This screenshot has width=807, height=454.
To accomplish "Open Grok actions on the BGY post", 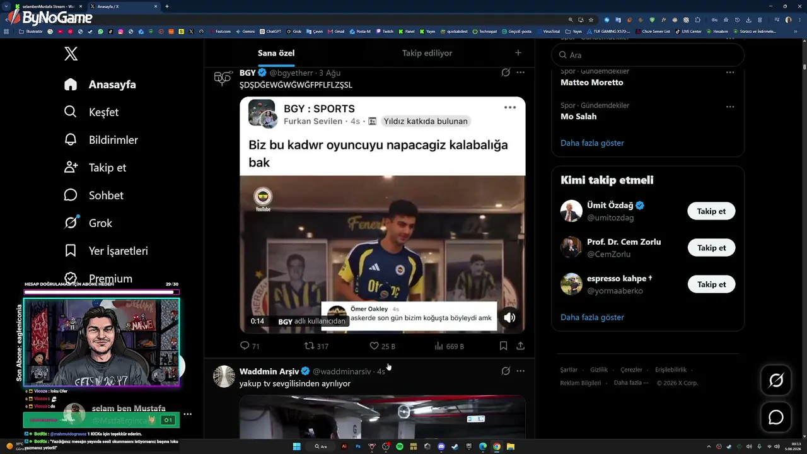I will [506, 73].
